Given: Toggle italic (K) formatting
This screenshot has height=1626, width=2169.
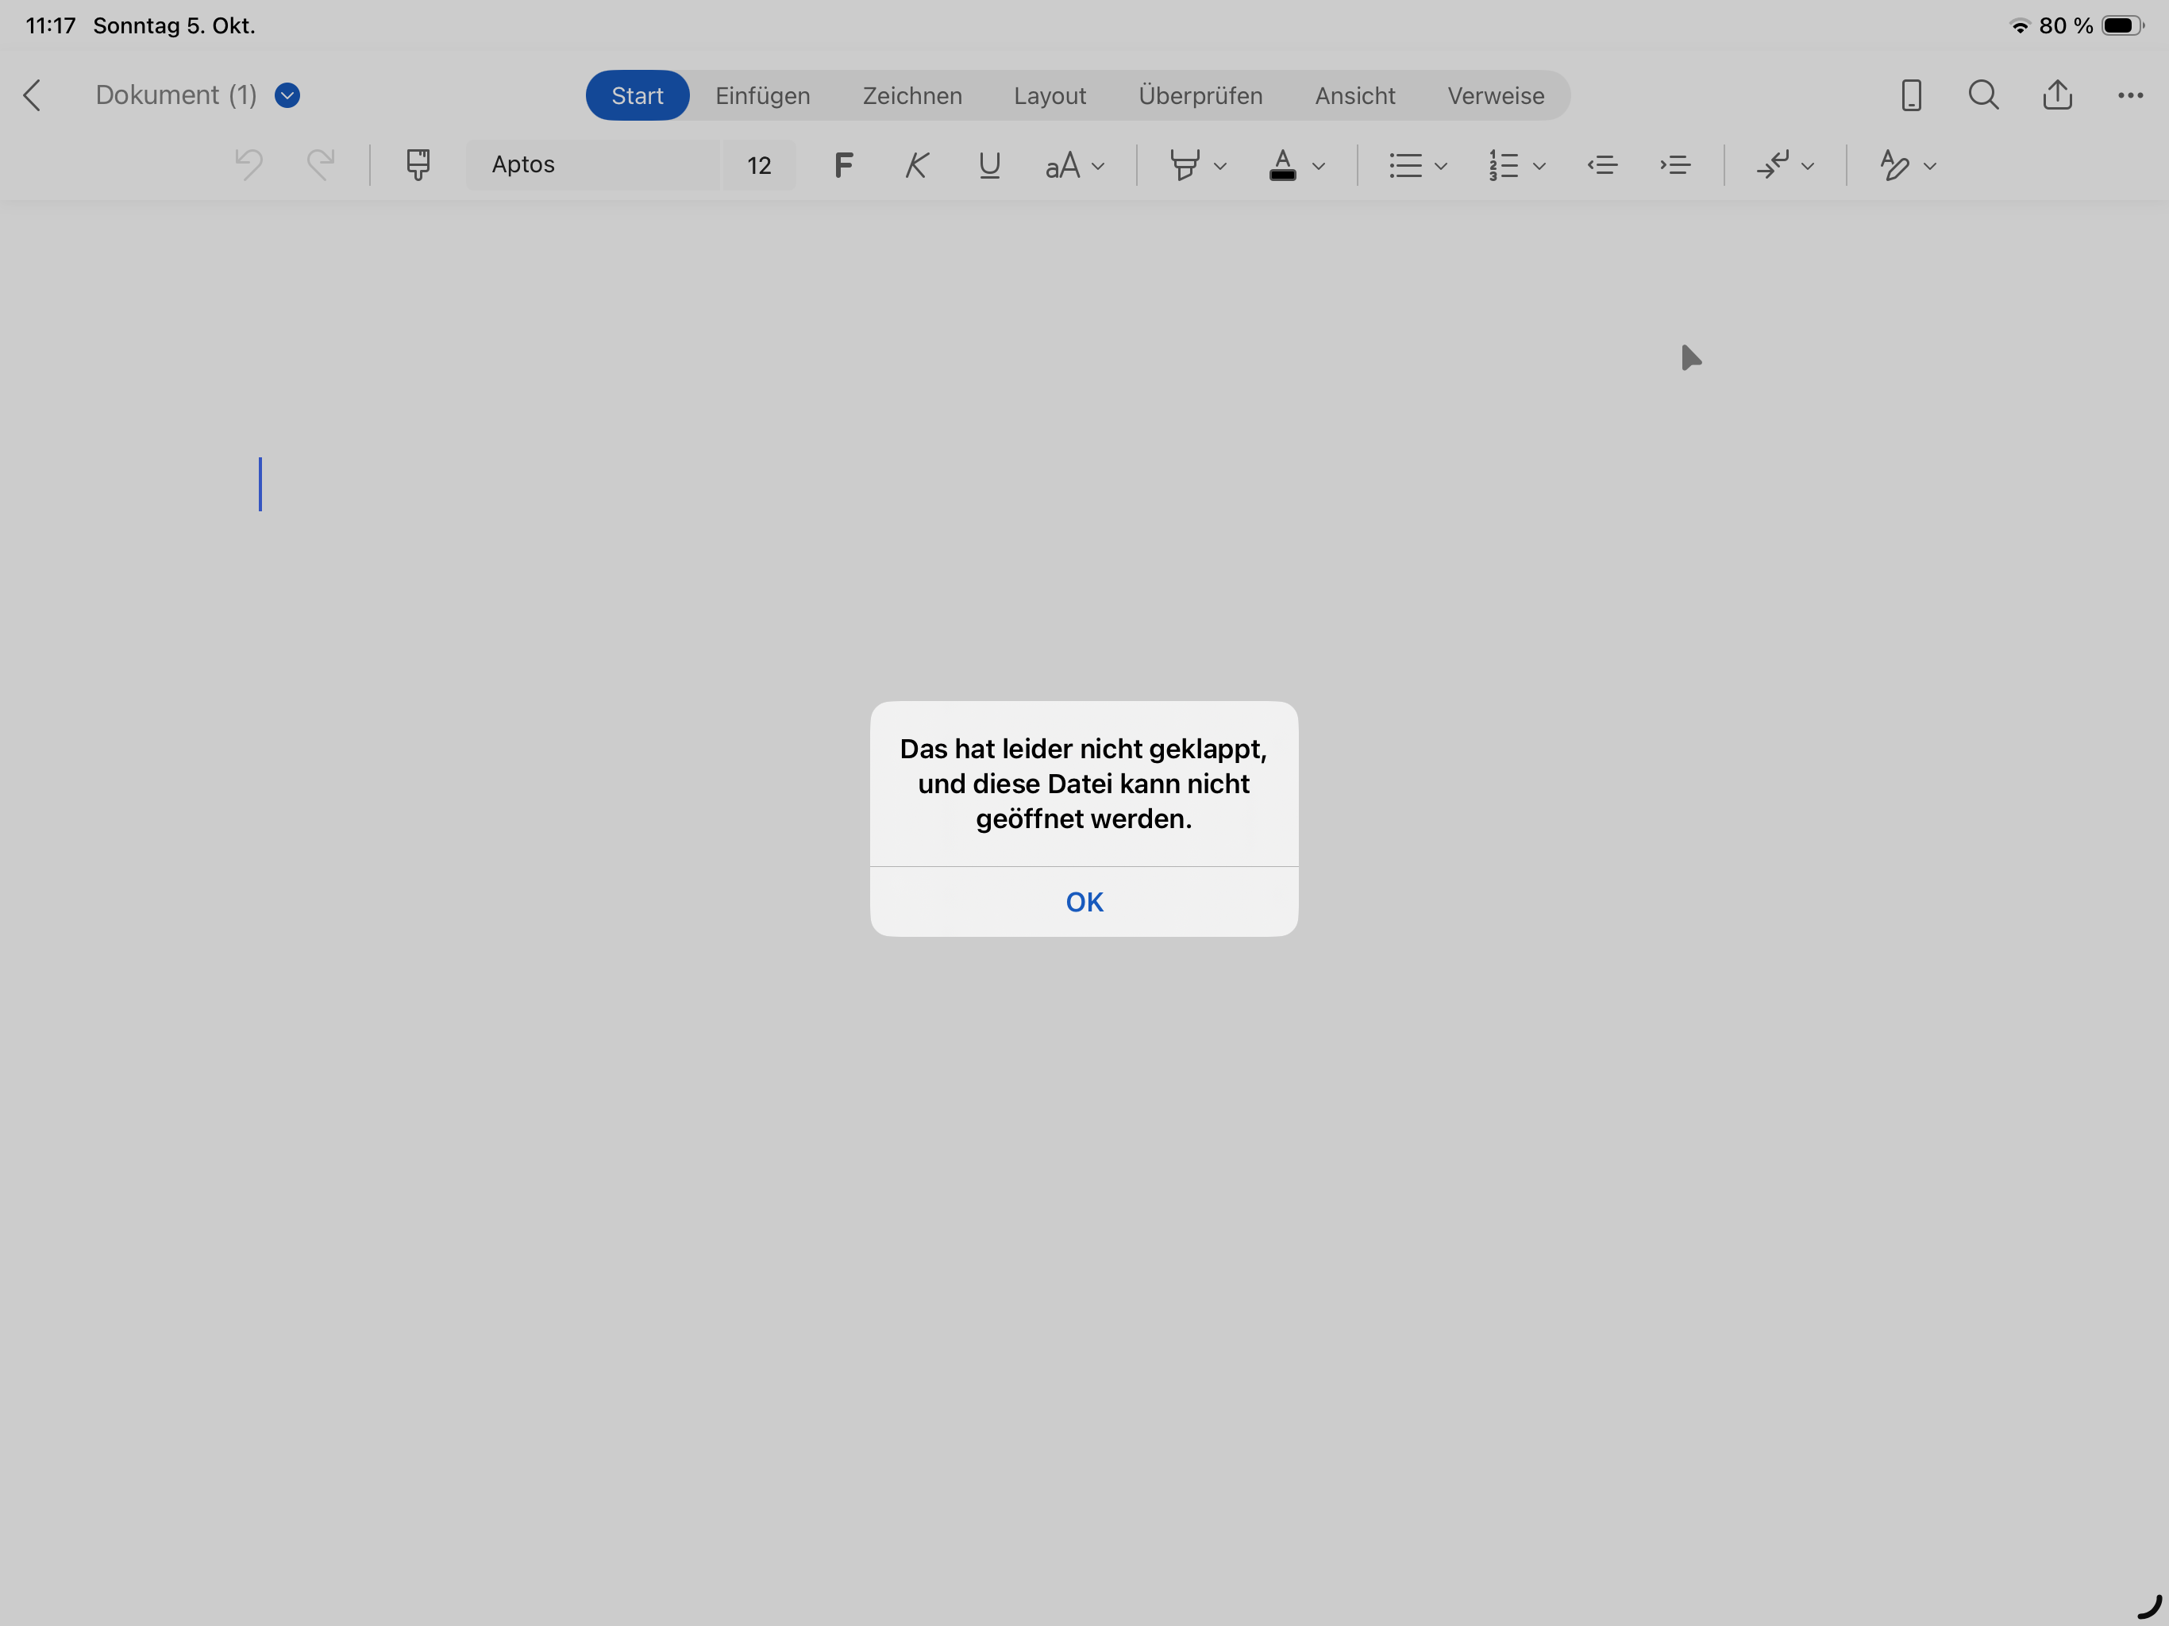Looking at the screenshot, I should [916, 165].
